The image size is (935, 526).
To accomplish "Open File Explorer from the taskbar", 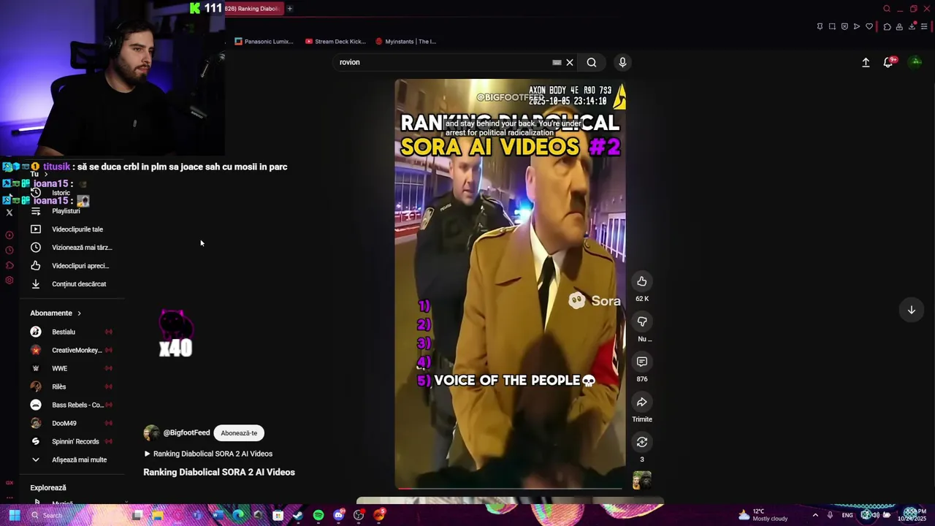I will pyautogui.click(x=157, y=515).
